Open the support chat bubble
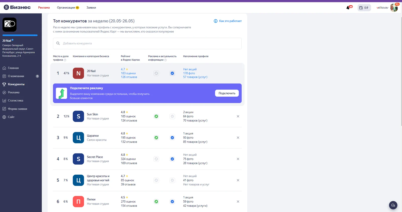Viewport: 402px width, 212px height. point(393,205)
